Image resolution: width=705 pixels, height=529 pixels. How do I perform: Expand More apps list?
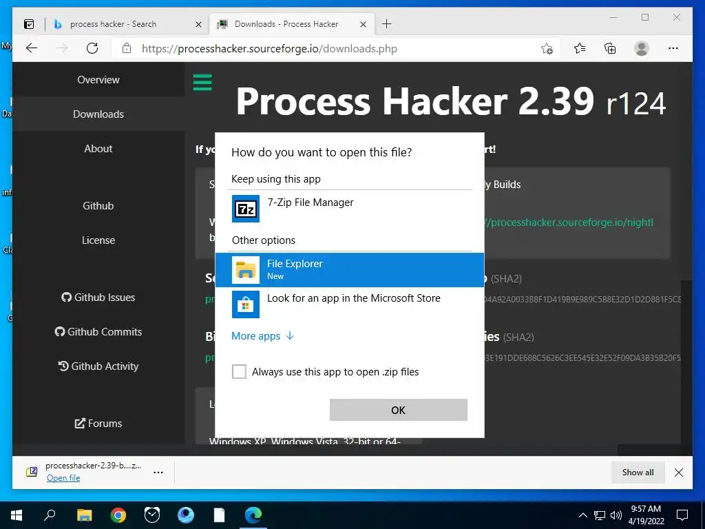262,336
